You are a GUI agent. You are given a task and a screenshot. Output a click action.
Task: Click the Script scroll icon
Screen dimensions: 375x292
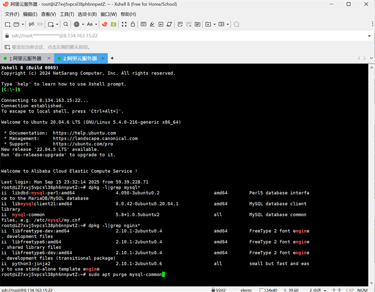pyautogui.click(x=169, y=24)
